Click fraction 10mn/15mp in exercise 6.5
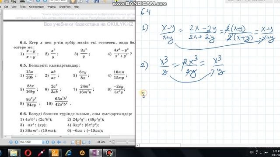The image size is (280, 157). (119, 75)
